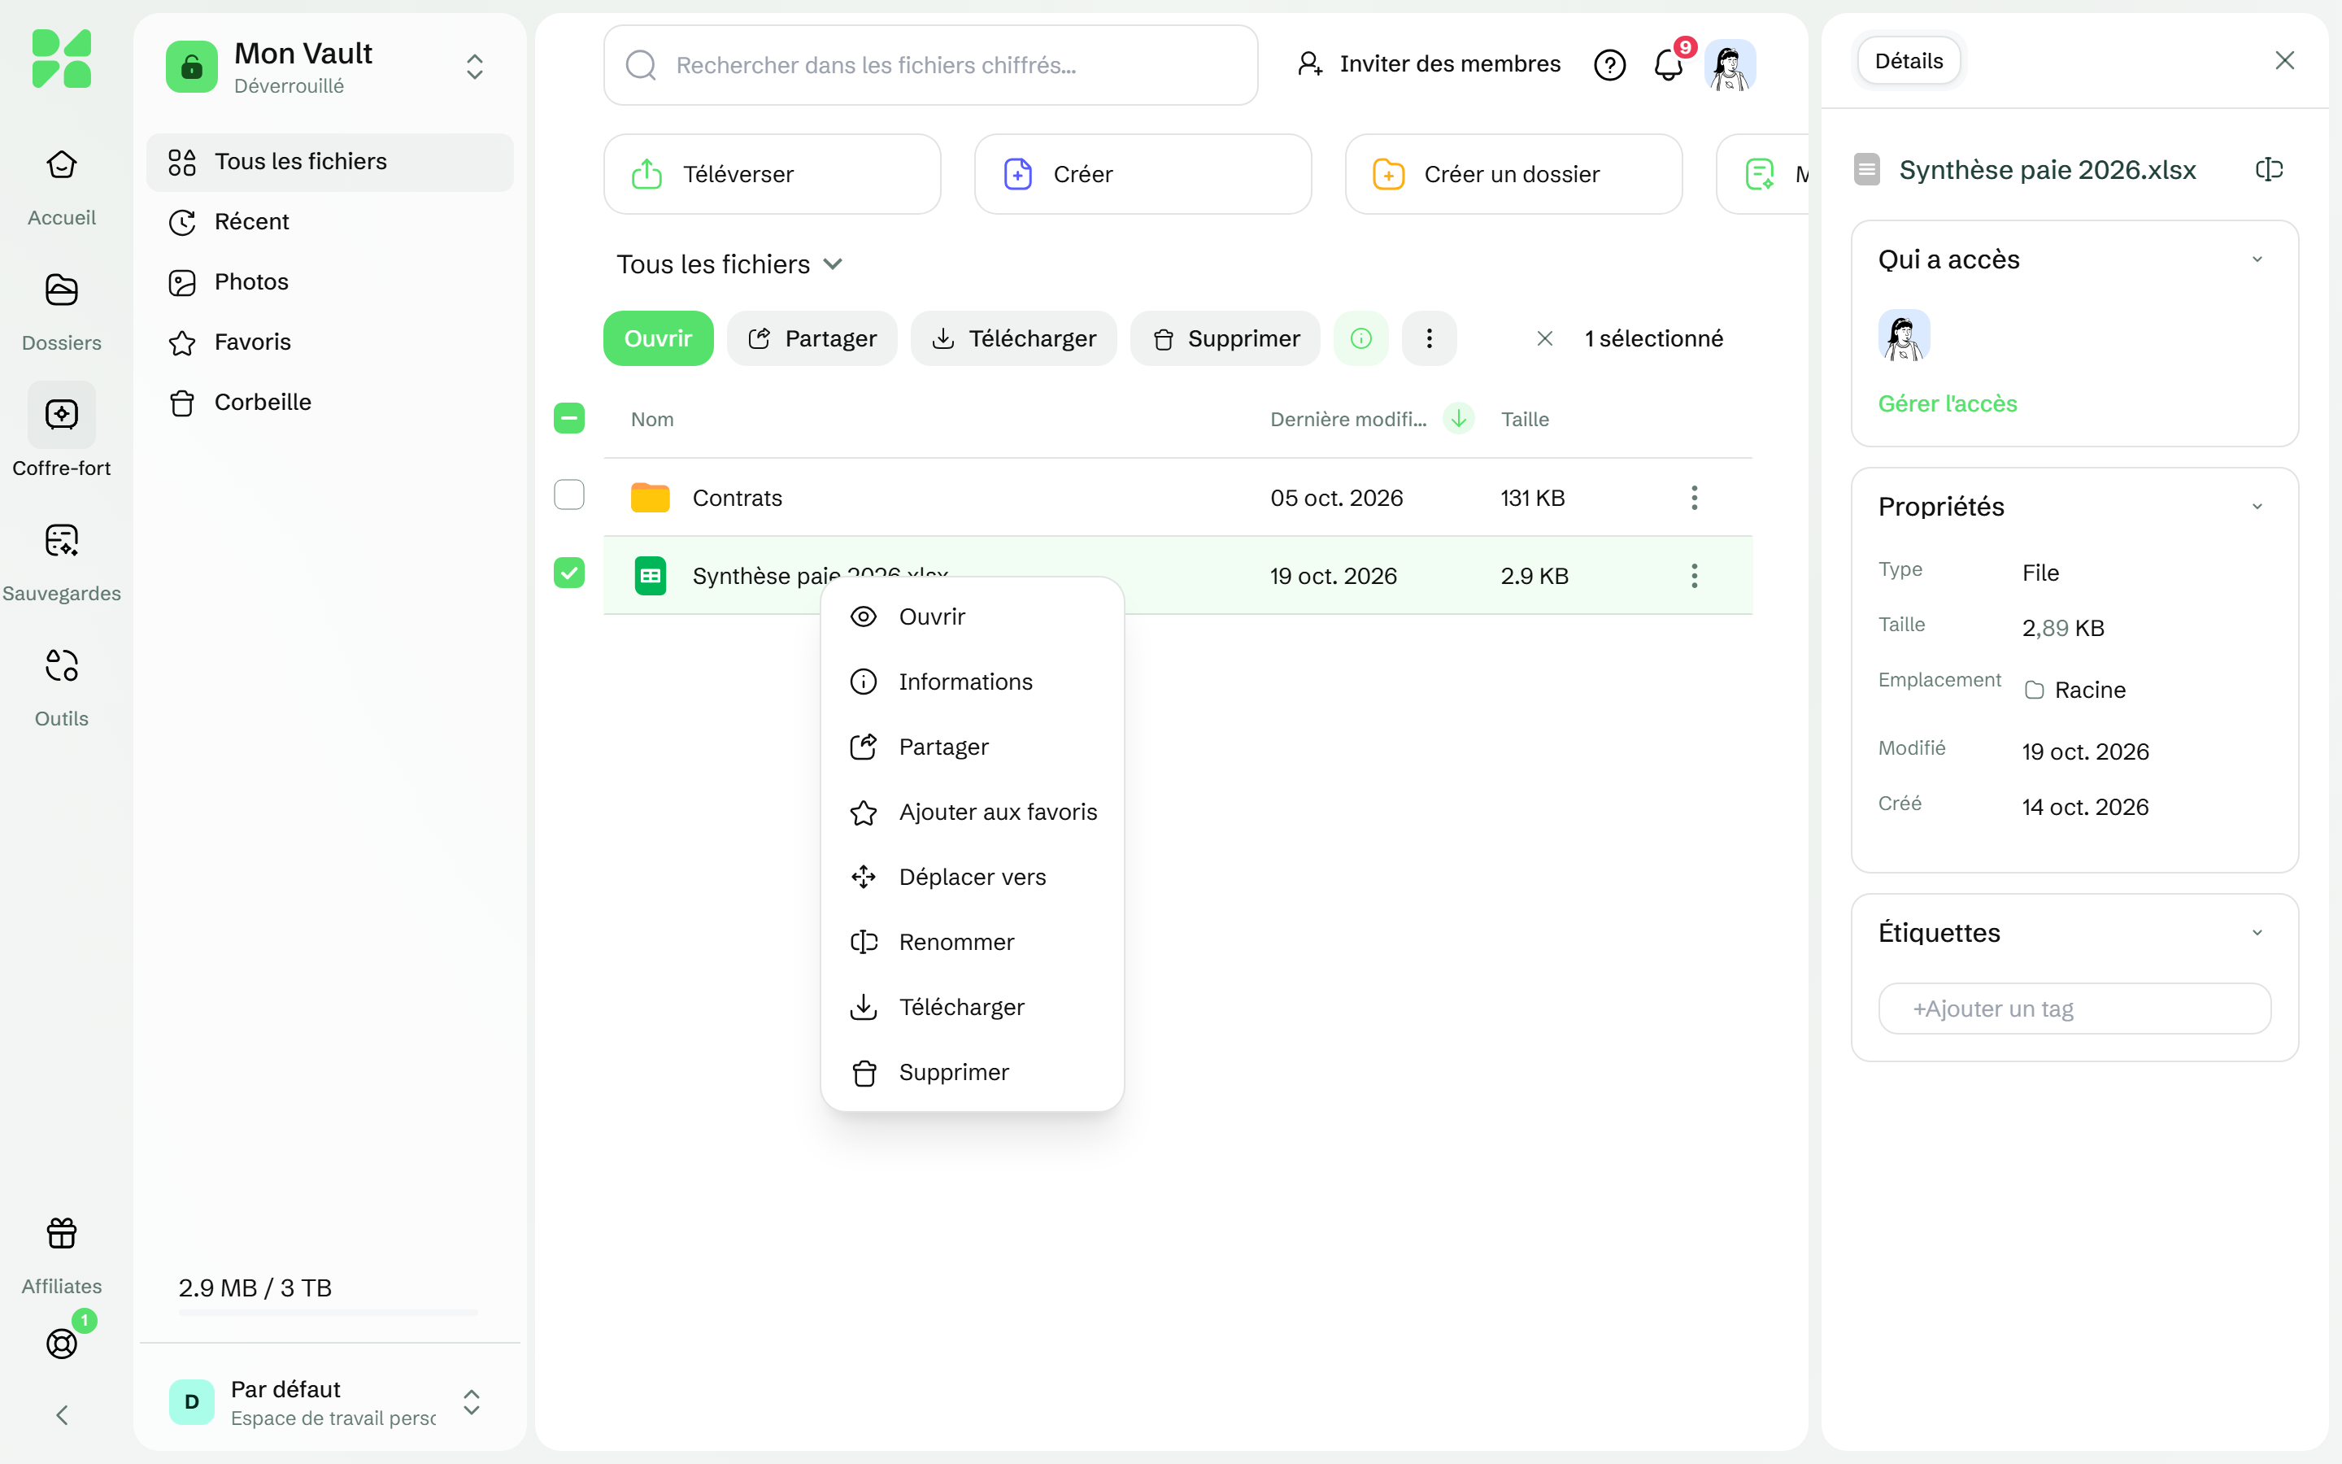This screenshot has height=1464, width=2342.
Task: Open the Synthèse paie row options menu
Action: pyautogui.click(x=1694, y=576)
